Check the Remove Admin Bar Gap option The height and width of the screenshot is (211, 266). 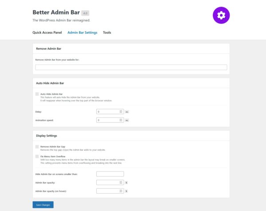tap(37, 146)
